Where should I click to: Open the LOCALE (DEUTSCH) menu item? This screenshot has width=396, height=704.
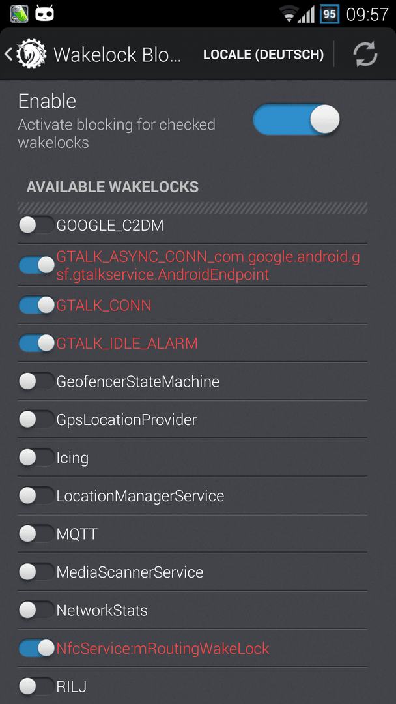coord(264,54)
